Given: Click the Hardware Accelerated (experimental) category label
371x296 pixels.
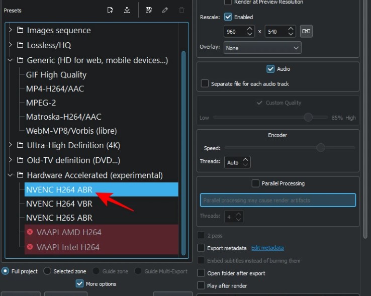Looking at the screenshot, I should tap(95, 175).
